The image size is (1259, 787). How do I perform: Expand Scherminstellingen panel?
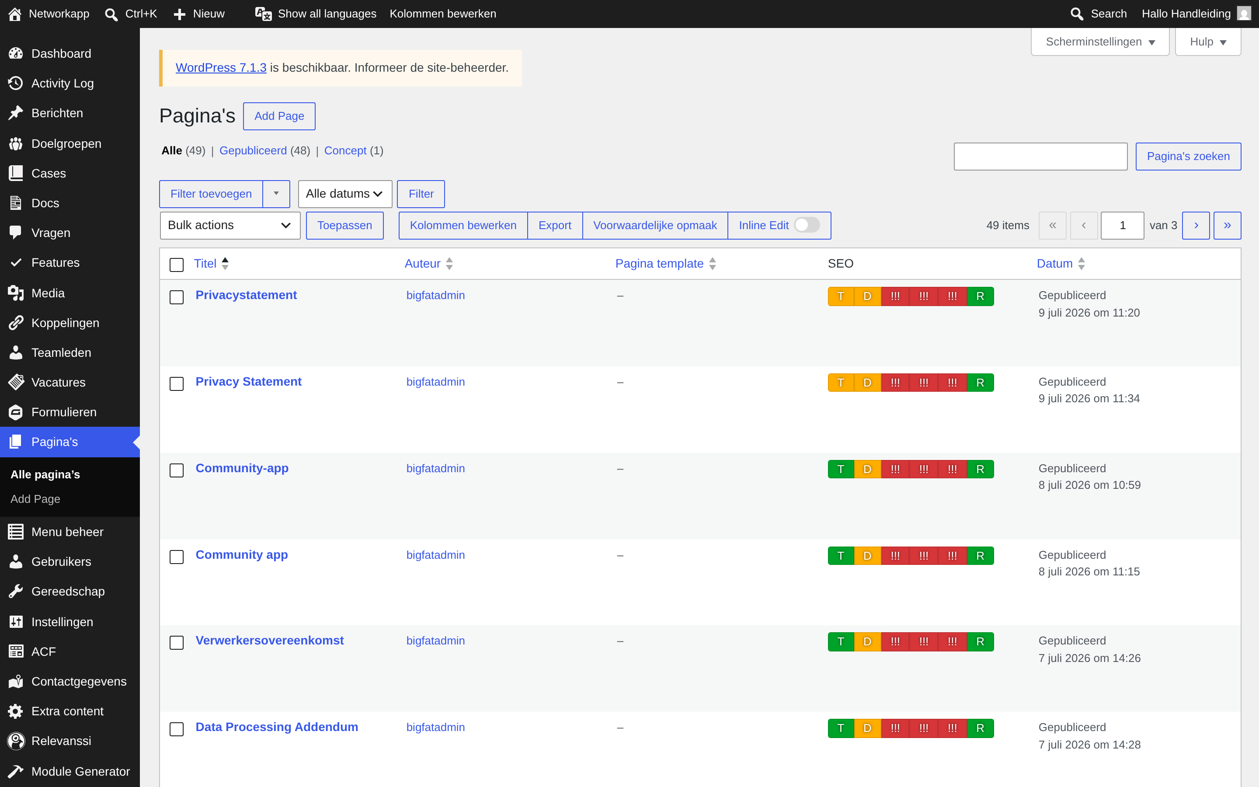pyautogui.click(x=1100, y=42)
